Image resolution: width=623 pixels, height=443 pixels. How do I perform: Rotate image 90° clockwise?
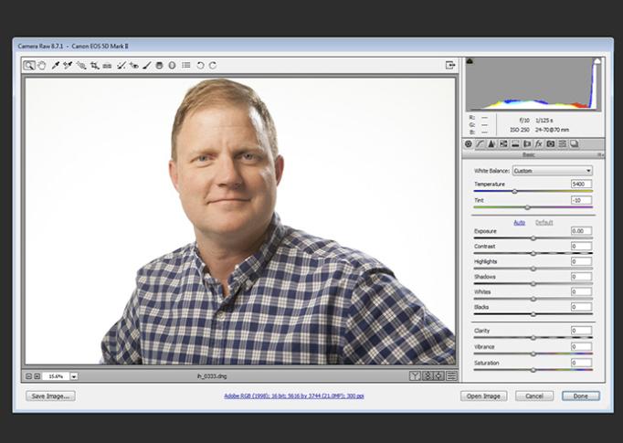[213, 66]
